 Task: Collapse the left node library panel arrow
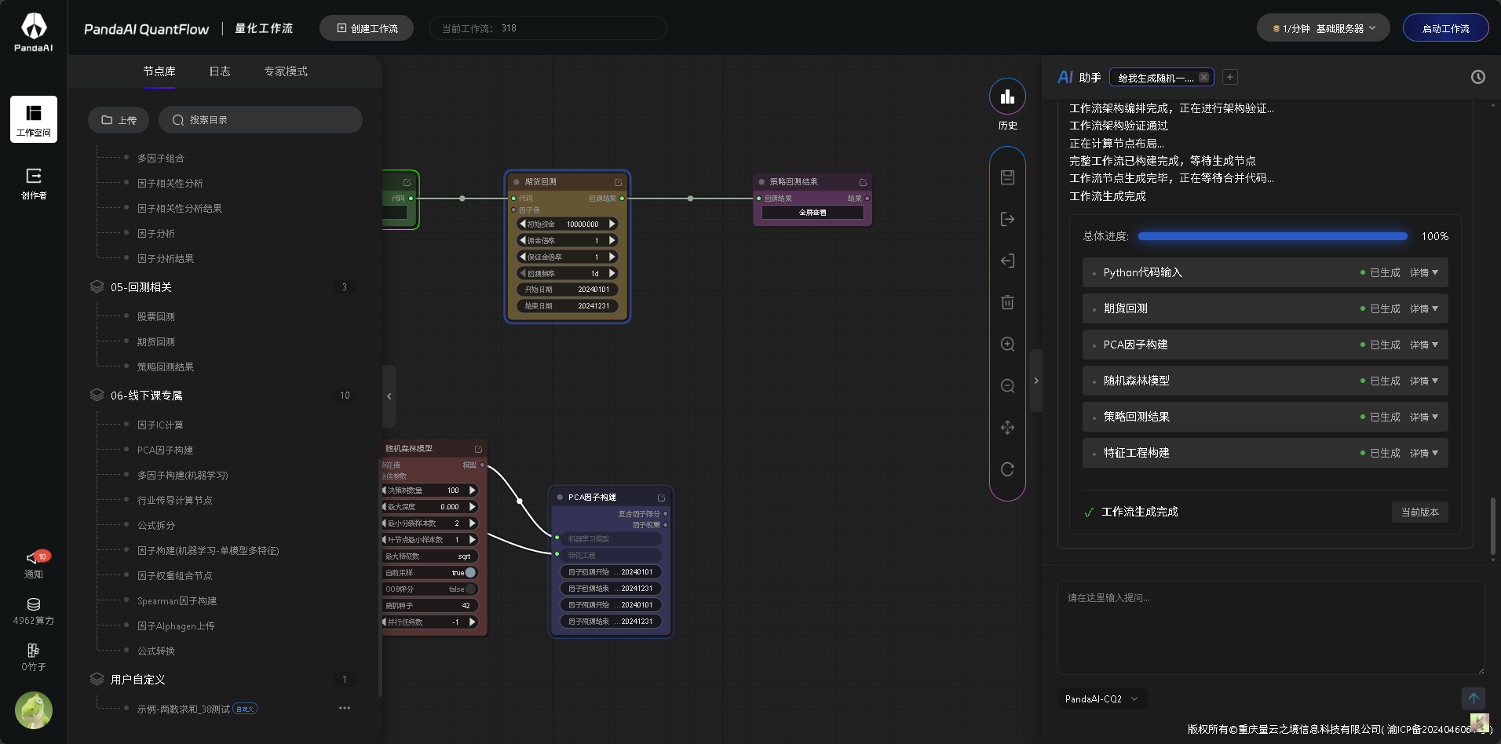pos(389,396)
